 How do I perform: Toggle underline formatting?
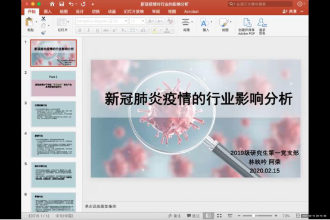pos(97,30)
